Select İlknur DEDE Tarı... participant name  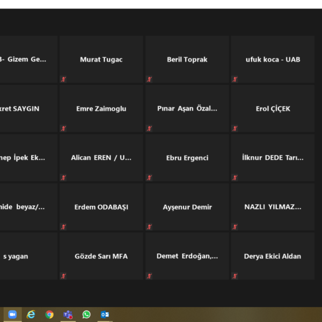click(273, 157)
